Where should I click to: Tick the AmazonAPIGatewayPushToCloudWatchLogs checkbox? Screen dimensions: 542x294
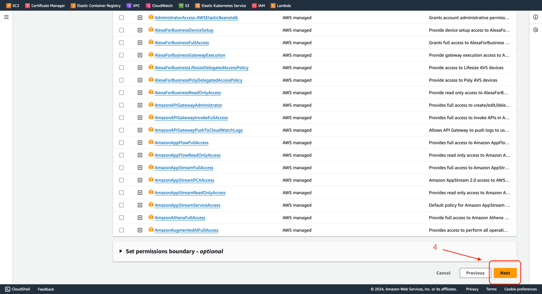click(x=121, y=130)
